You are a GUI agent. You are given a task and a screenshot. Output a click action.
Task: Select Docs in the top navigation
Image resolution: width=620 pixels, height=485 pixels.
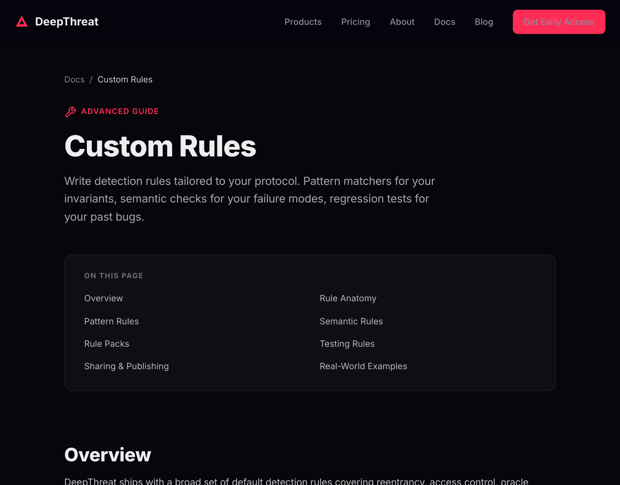click(x=444, y=22)
